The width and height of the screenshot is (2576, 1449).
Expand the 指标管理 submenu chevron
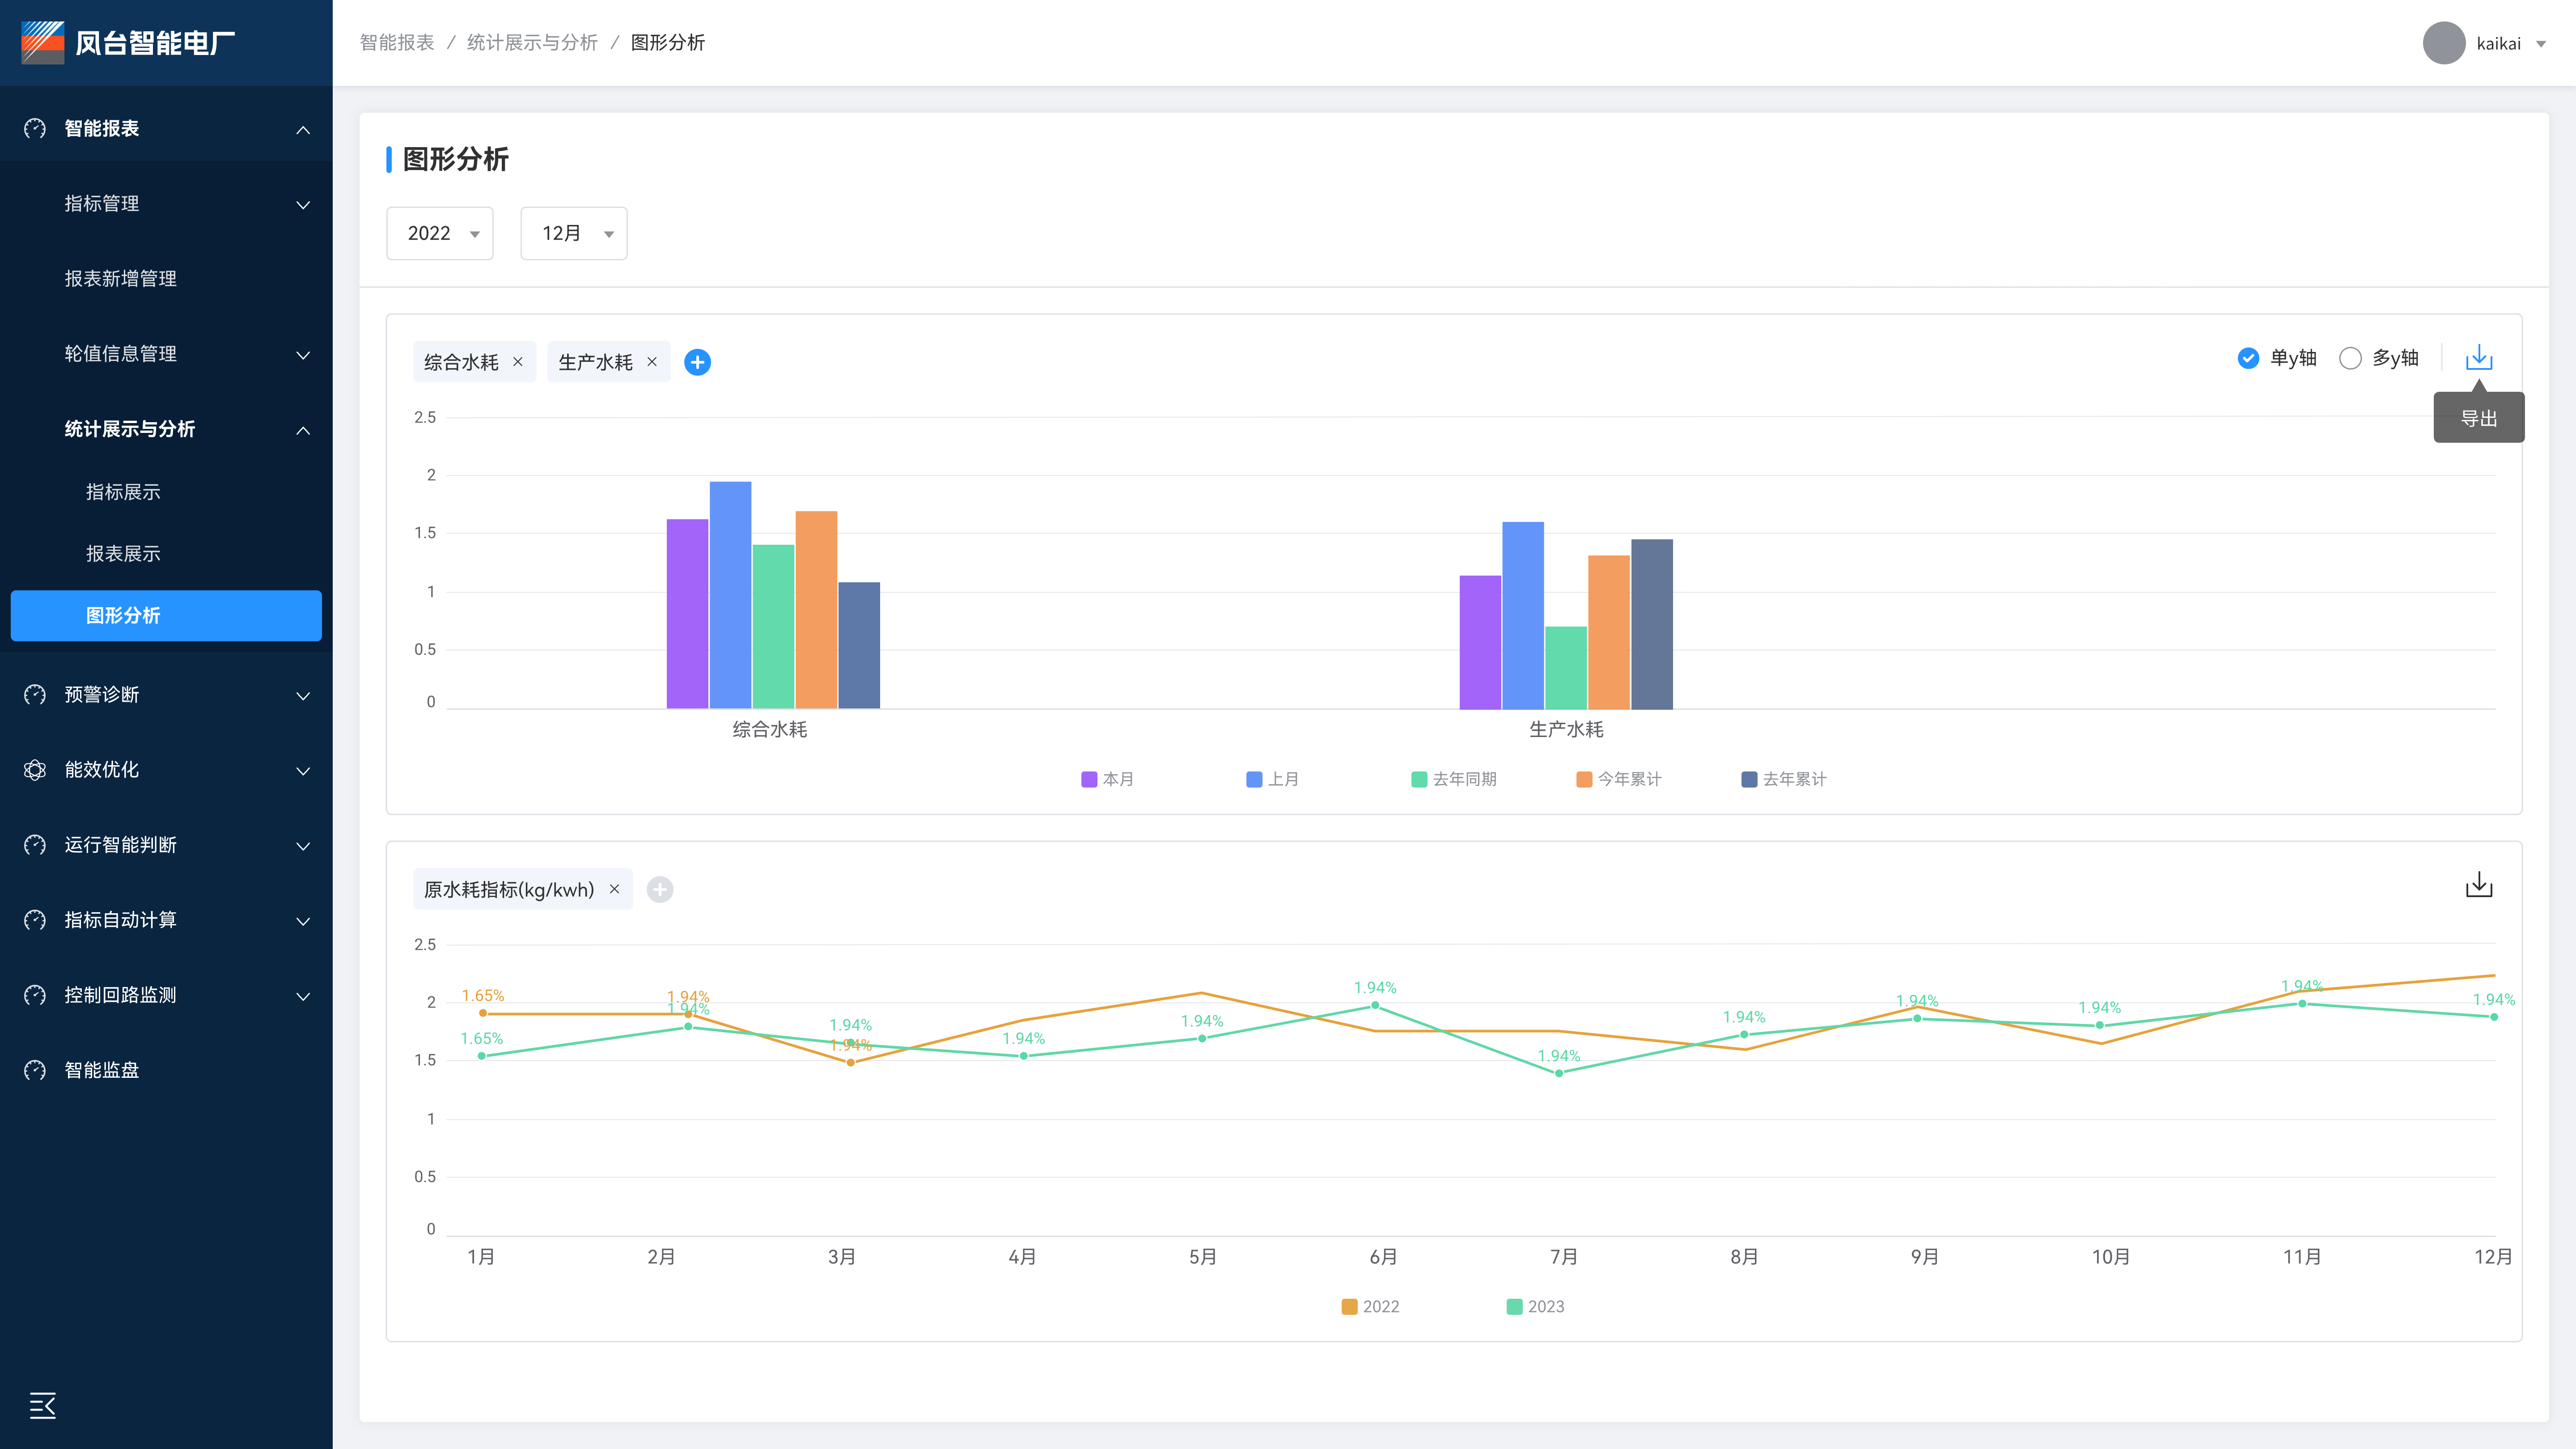[x=303, y=205]
